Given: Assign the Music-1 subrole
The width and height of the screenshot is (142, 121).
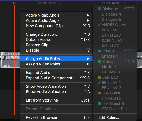Looking at the screenshot, I should point(115,67).
